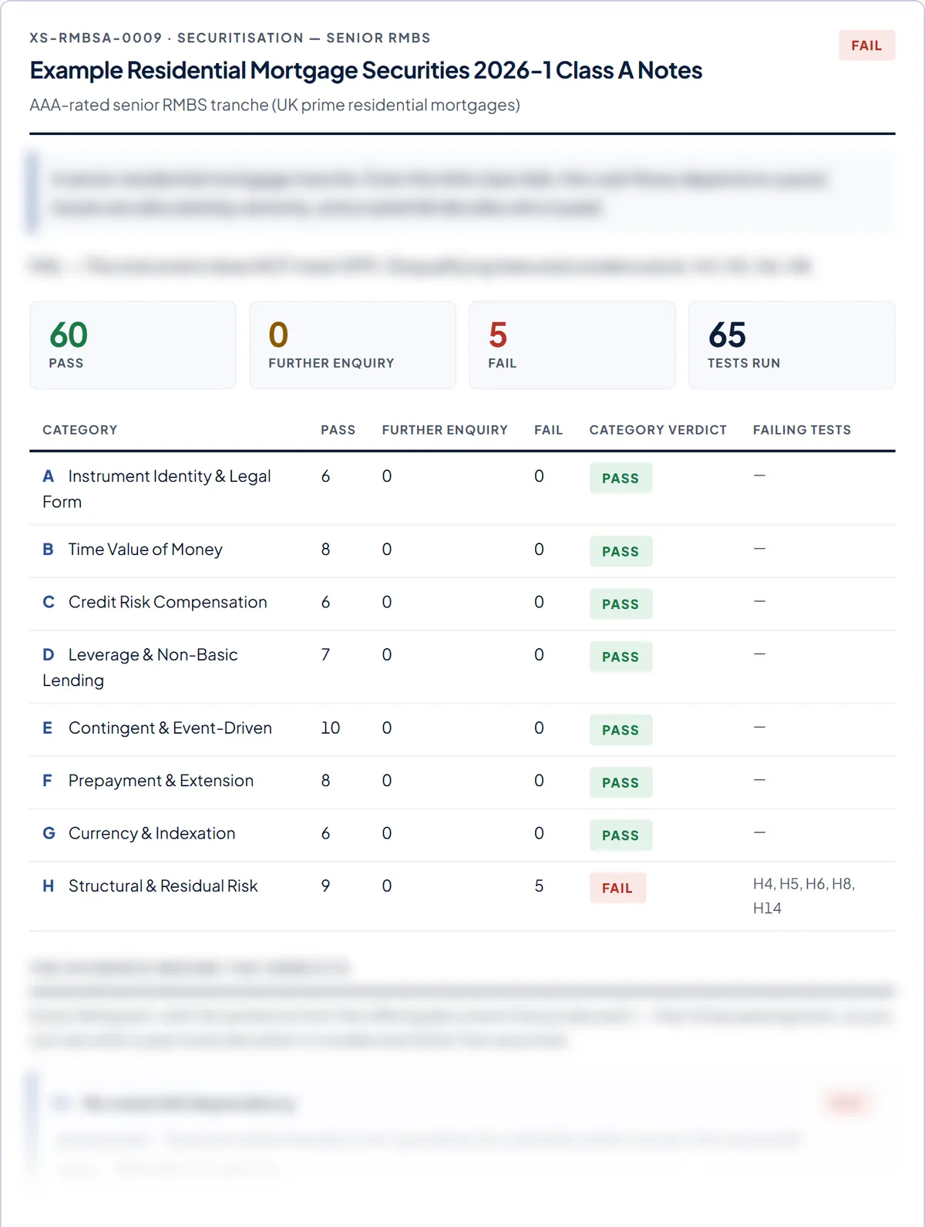Click the pass count "8" in Prepayment & Extension row

point(325,780)
